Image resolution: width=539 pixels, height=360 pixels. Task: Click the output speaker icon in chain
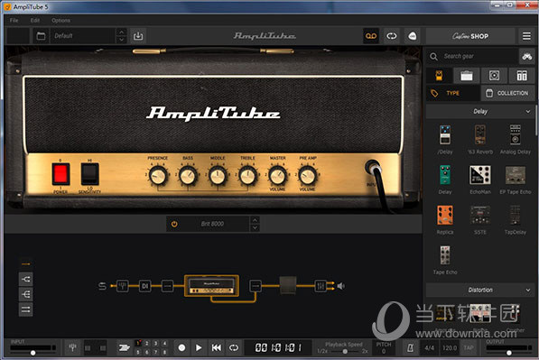(340, 286)
